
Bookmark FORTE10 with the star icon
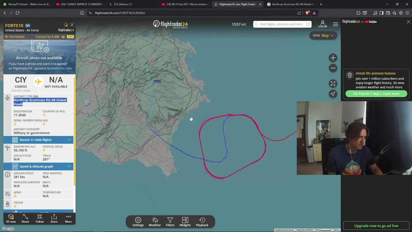66,25
